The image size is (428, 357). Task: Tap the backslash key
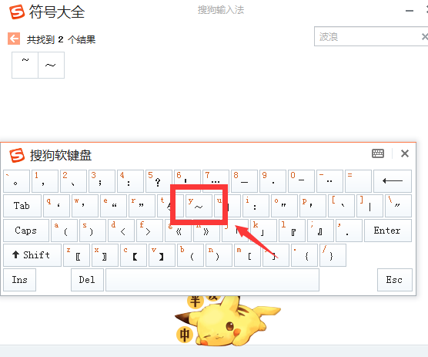(398, 206)
